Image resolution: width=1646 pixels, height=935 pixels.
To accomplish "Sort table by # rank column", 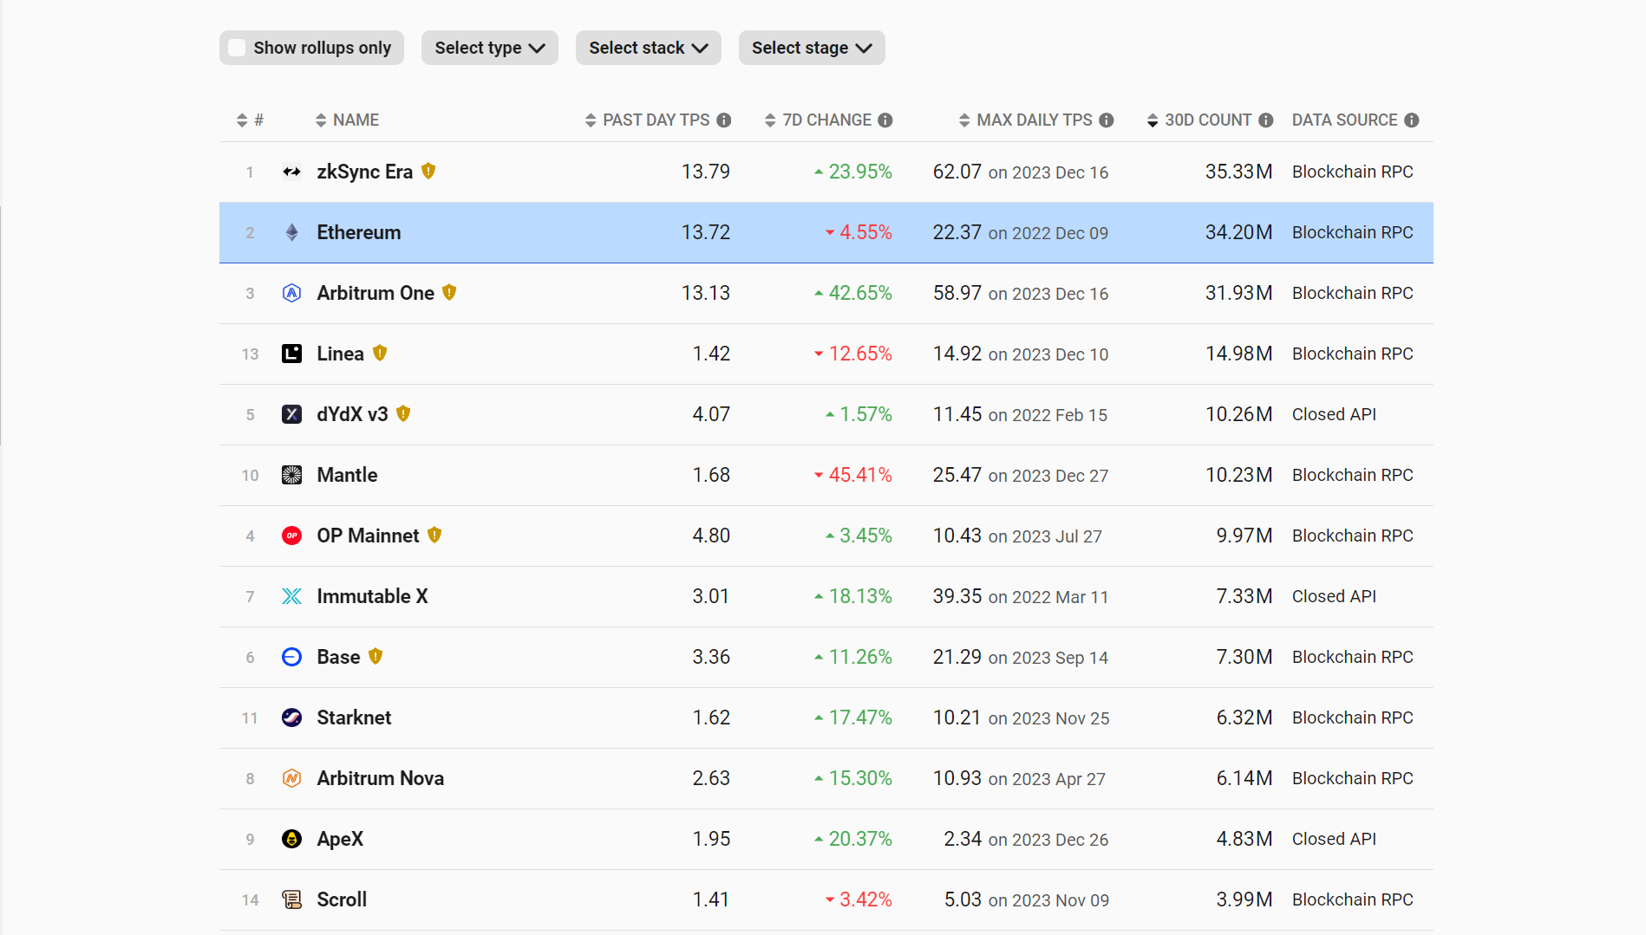I will [x=250, y=120].
